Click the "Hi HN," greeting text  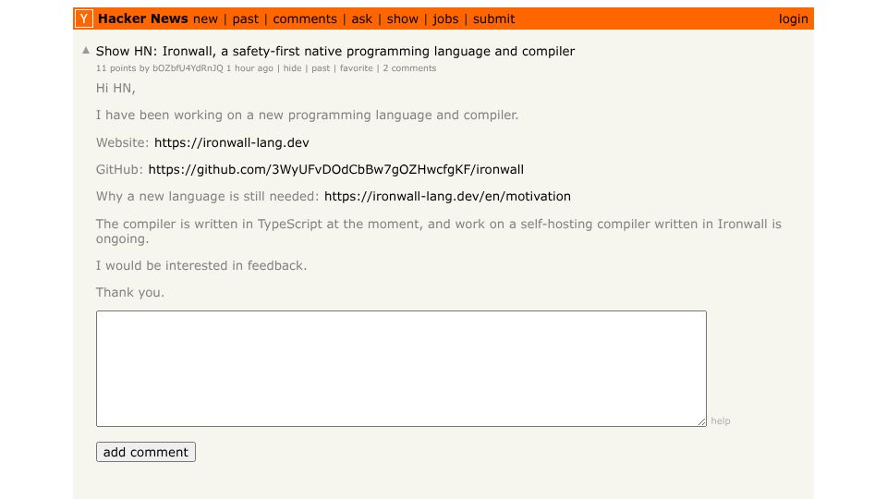[x=116, y=89]
